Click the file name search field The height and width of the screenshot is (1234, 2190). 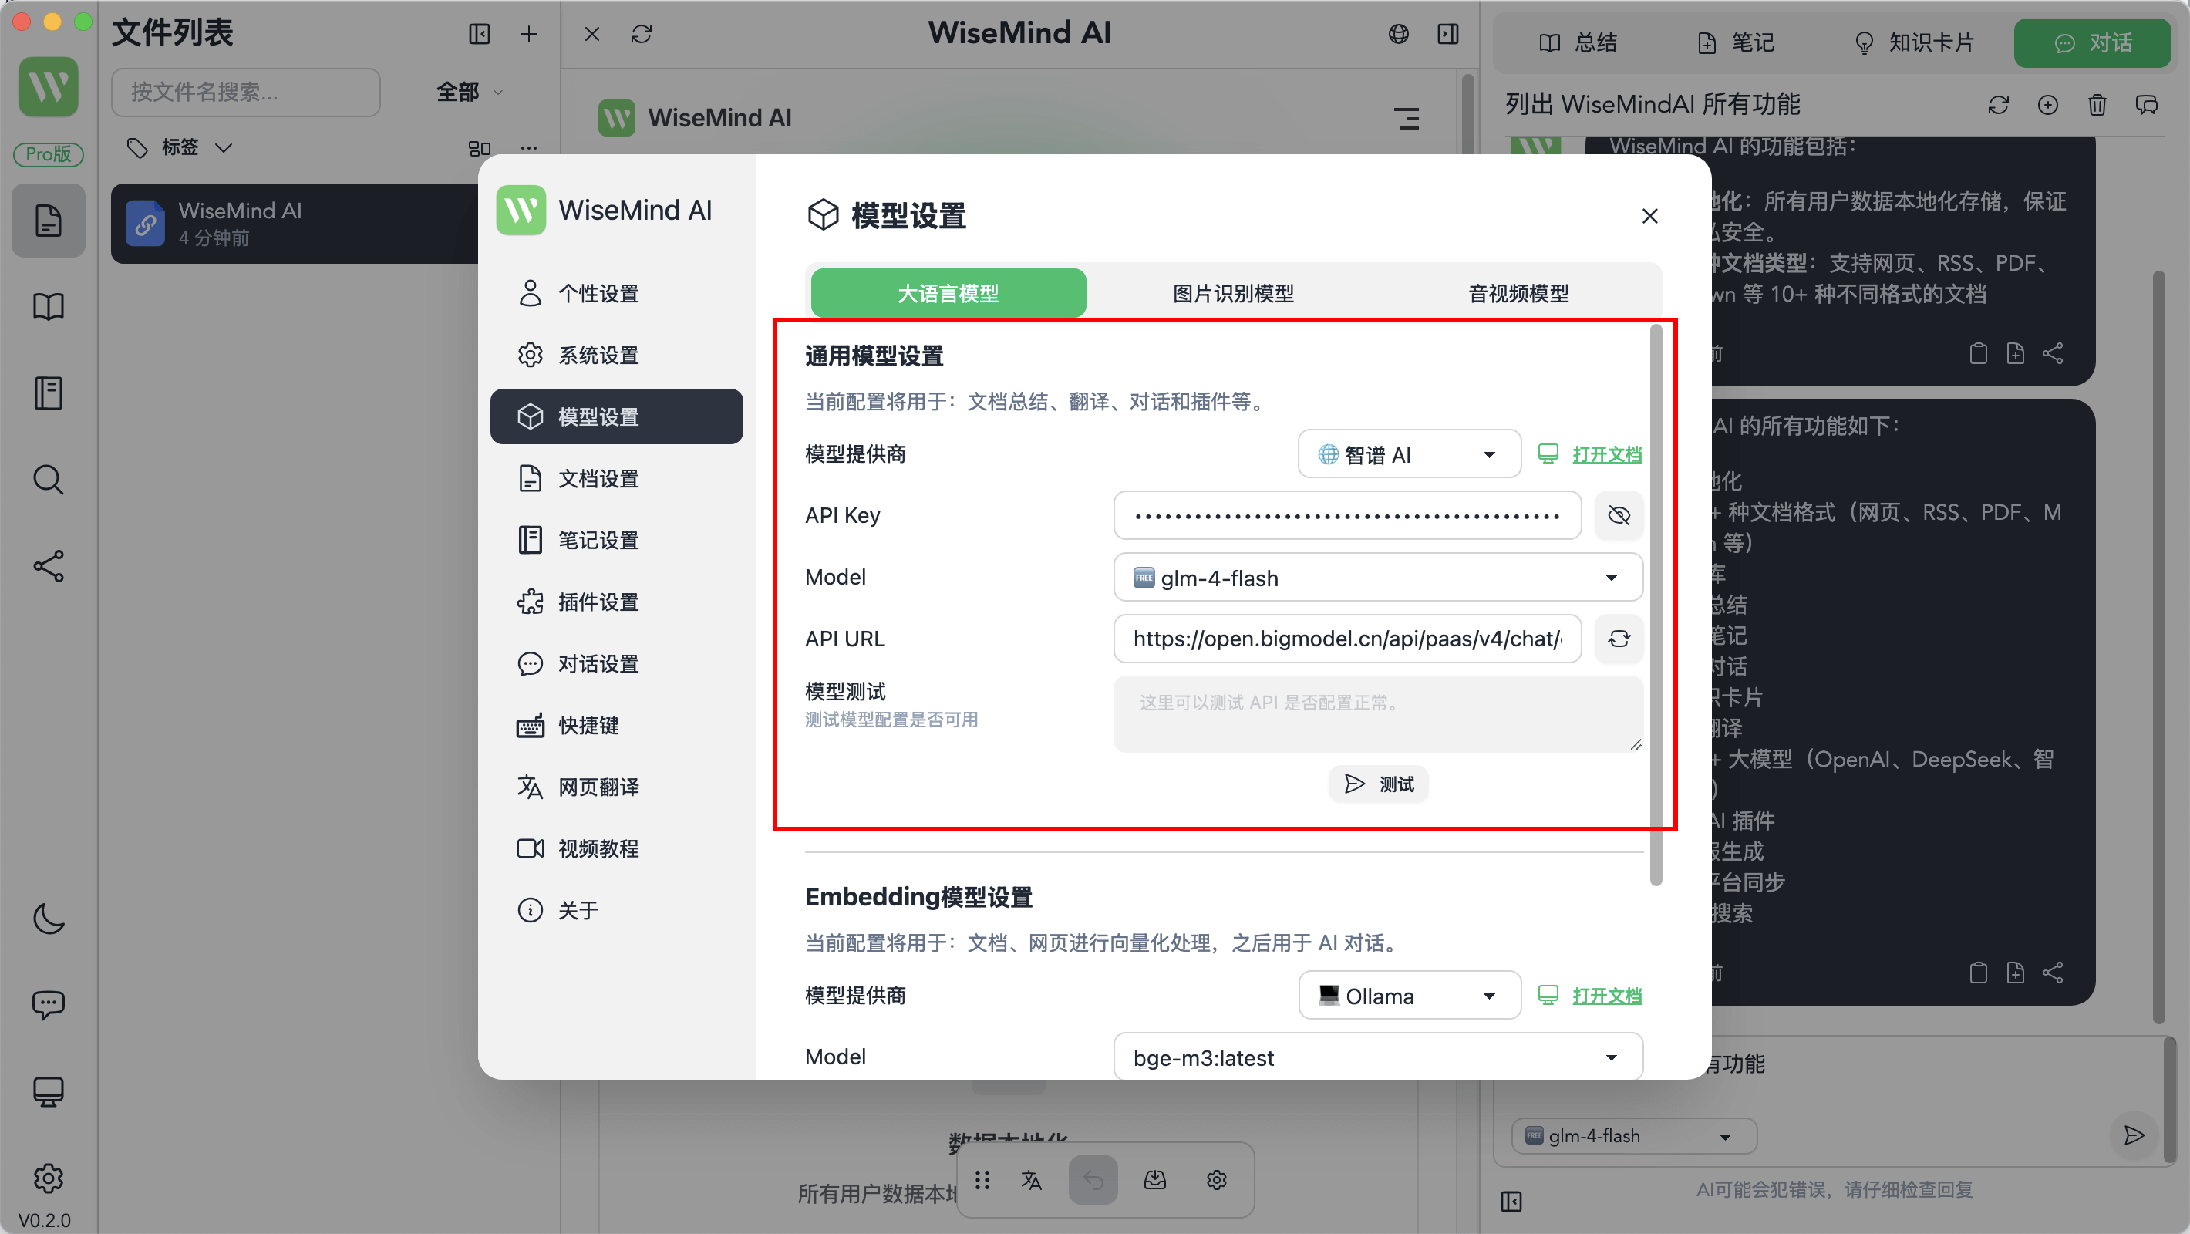(246, 92)
